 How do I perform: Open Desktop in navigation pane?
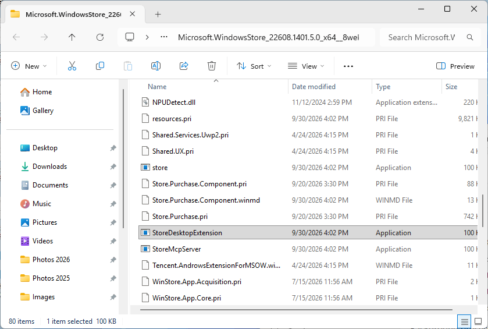click(x=39, y=148)
